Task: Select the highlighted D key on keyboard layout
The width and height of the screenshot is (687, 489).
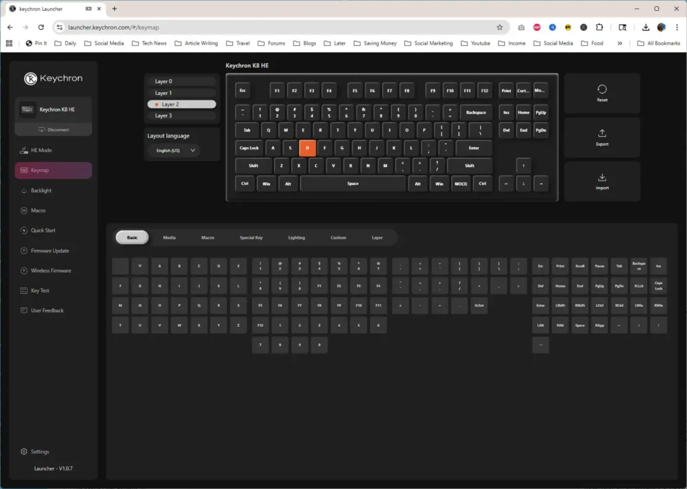Action: tap(308, 149)
